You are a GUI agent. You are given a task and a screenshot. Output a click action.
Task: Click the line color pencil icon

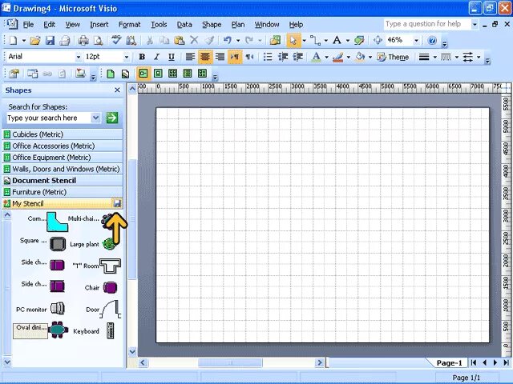tap(337, 57)
